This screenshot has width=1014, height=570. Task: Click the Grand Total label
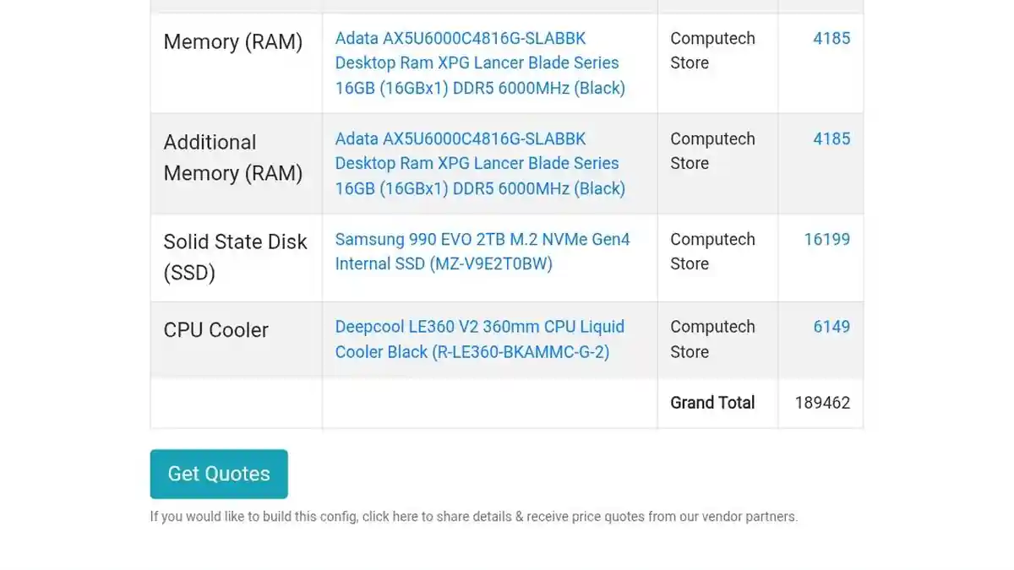[712, 403]
